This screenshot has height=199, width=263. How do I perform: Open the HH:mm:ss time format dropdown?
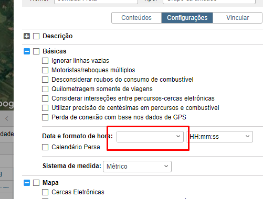pyautogui.click(x=219, y=137)
